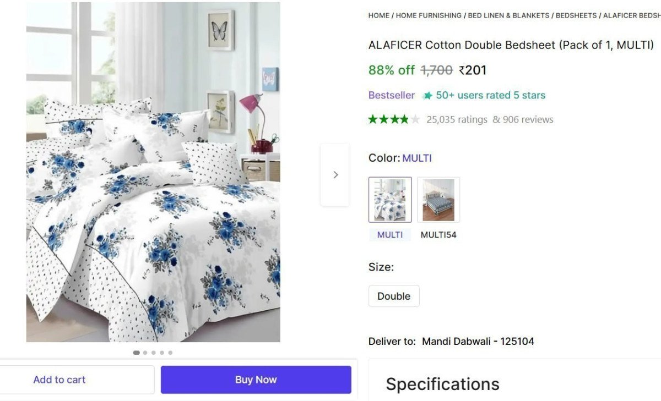Open the HOME breadcrumb link
Viewport: 661px width, 401px height.
(378, 15)
